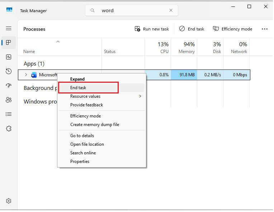The width and height of the screenshot is (274, 212).
Task: Choose Properties in context menu
Action: point(101,162)
